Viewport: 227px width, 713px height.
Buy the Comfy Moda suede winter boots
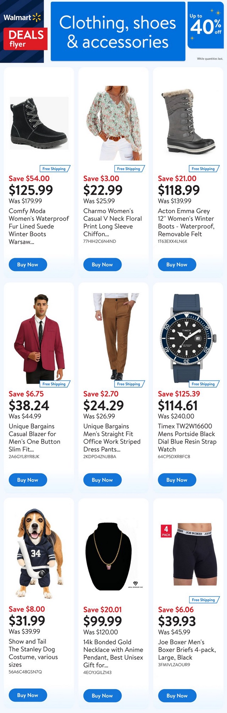(x=28, y=265)
